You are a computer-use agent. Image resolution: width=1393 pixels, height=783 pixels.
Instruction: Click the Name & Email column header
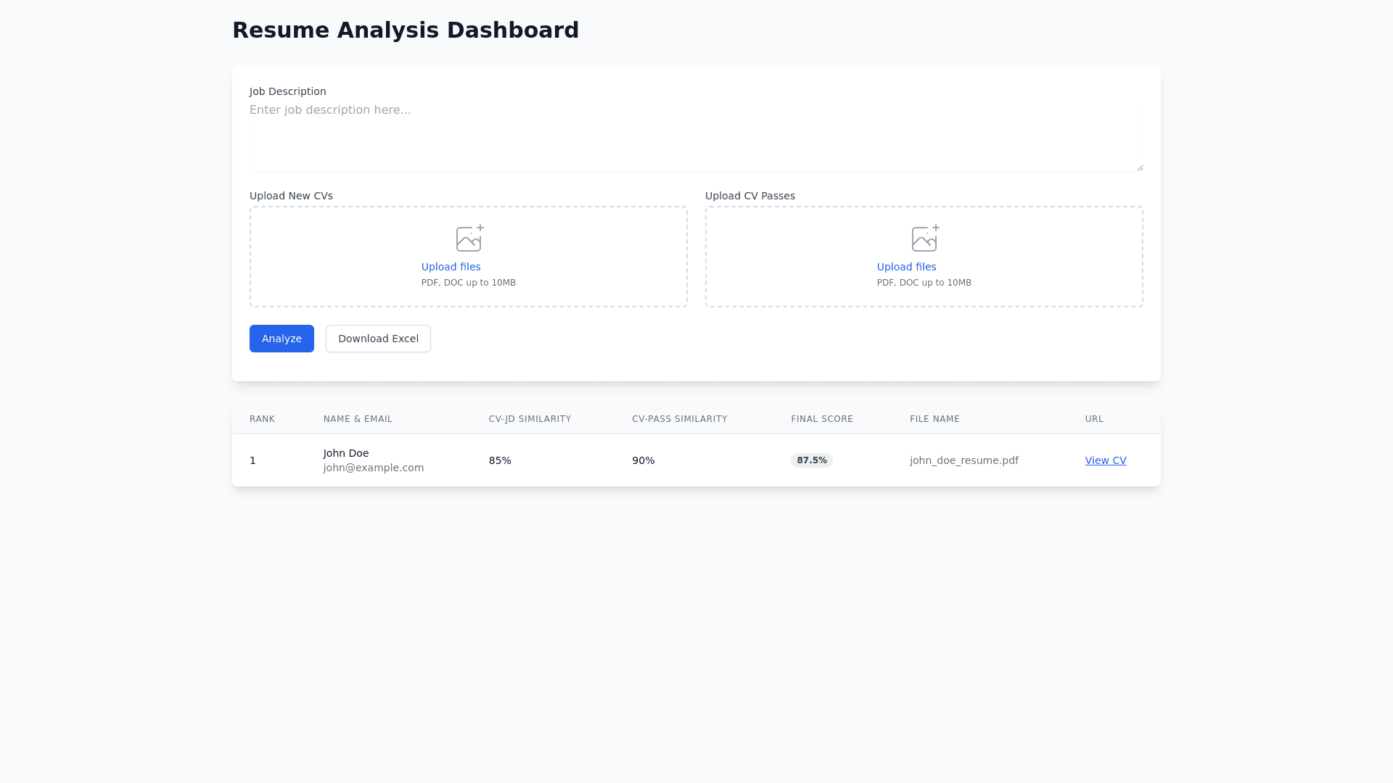click(358, 419)
